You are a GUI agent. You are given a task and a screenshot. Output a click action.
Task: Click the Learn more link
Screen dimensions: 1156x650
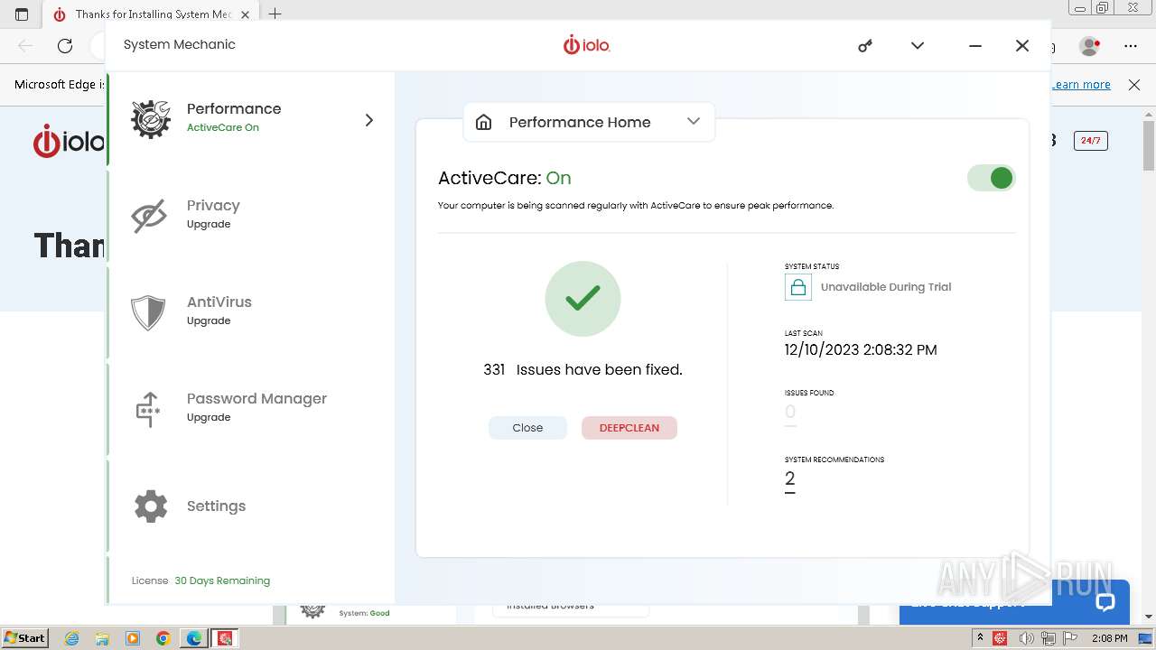coord(1081,85)
